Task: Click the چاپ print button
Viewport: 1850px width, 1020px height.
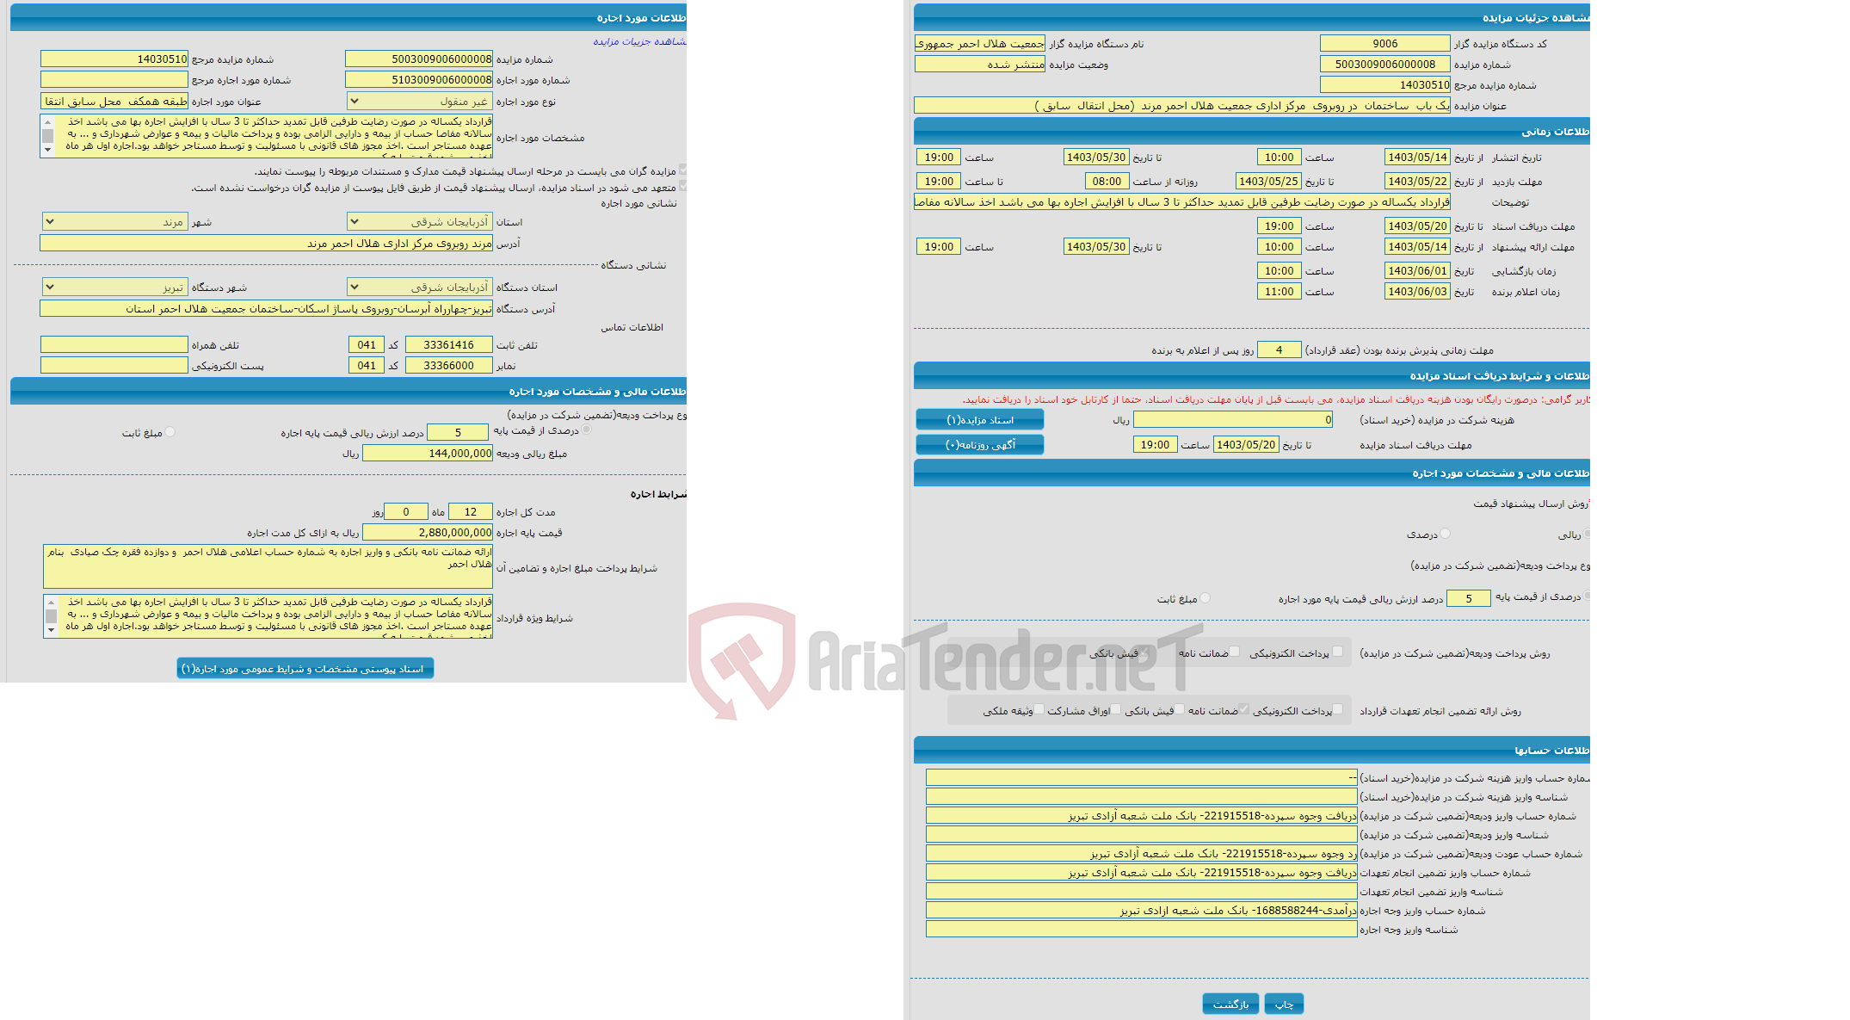Action: [1284, 1001]
